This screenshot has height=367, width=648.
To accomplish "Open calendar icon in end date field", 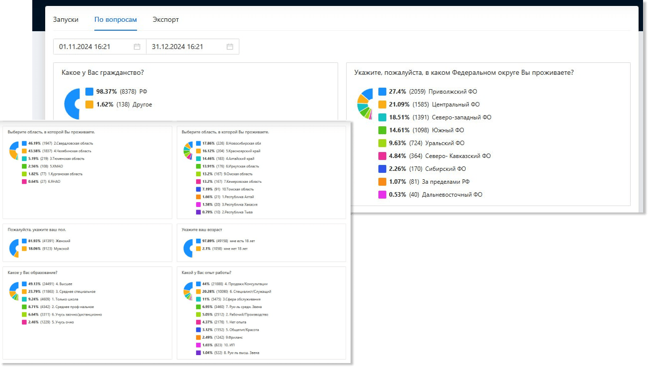I will (230, 47).
